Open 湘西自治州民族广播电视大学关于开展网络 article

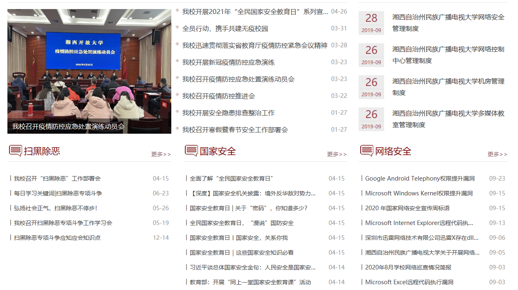[422, 253]
